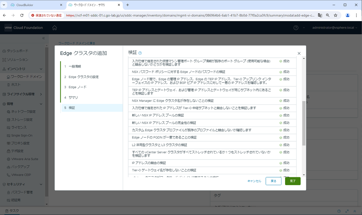Screen dimensions: 362x215
Task: Select wizard step 5 検証
Action: [92, 107]
